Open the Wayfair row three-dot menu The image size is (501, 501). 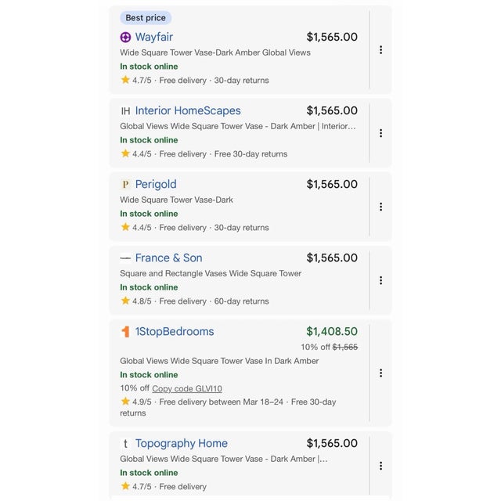pos(380,50)
